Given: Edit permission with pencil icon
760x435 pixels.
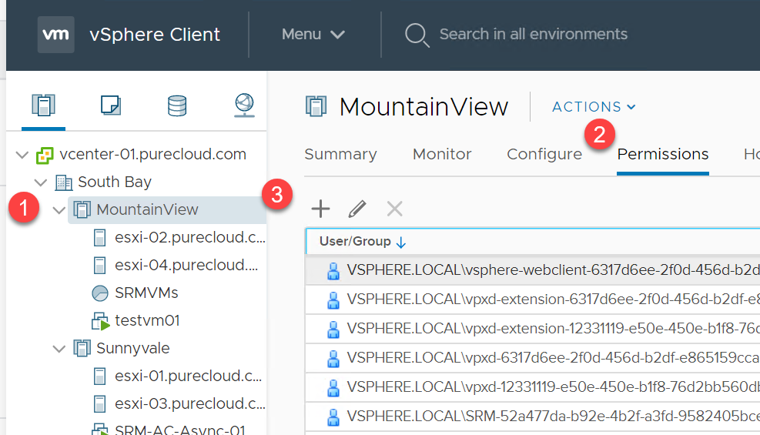Looking at the screenshot, I should pyautogui.click(x=357, y=209).
